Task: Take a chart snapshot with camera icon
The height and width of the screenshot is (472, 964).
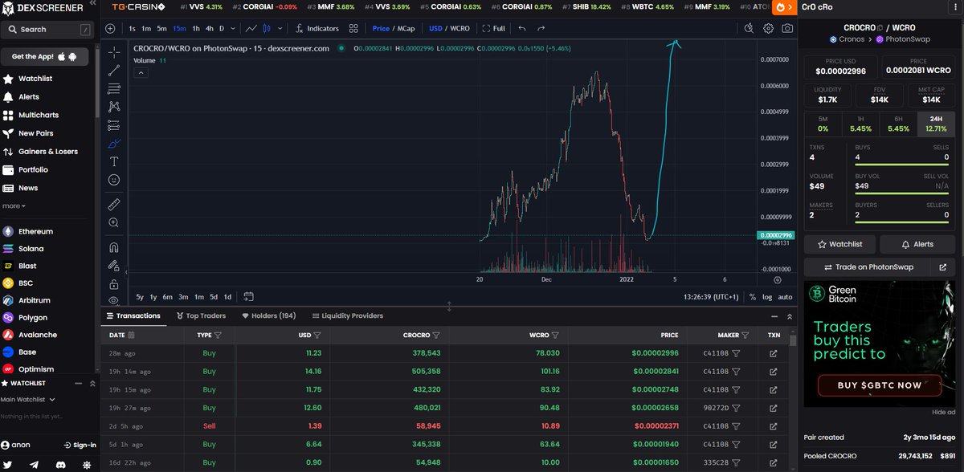Action: tap(787, 28)
